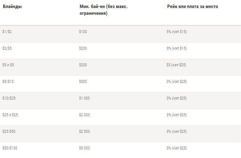The image size is (241, 158).
Task: Select the $5 000 minimum buy-in value
Action: (x=84, y=148)
